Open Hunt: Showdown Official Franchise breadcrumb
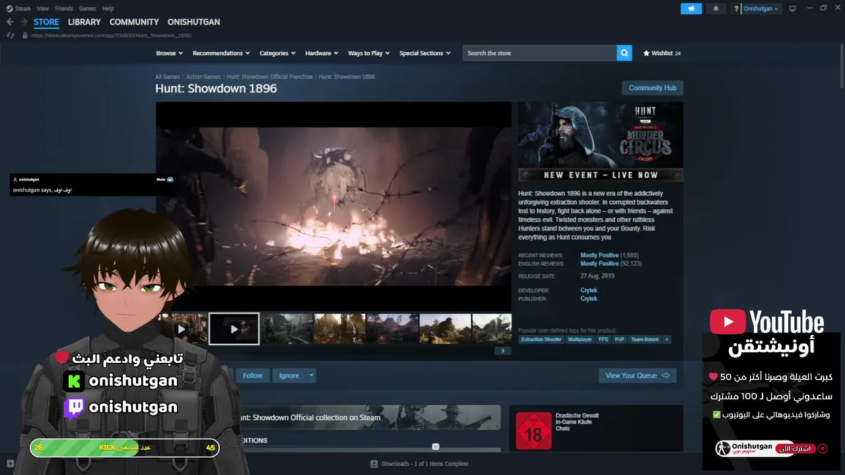 coord(269,77)
